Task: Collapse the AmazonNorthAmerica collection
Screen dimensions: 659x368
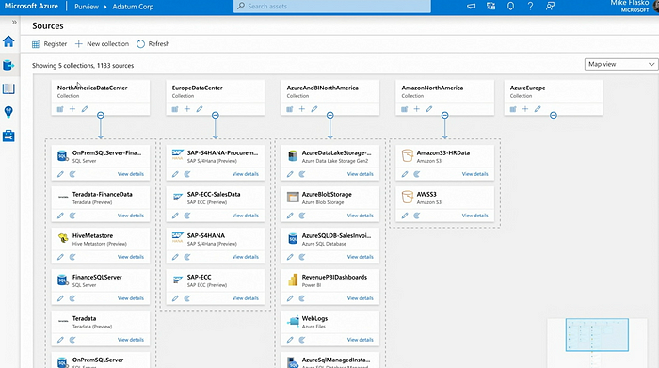Action: 444,115
